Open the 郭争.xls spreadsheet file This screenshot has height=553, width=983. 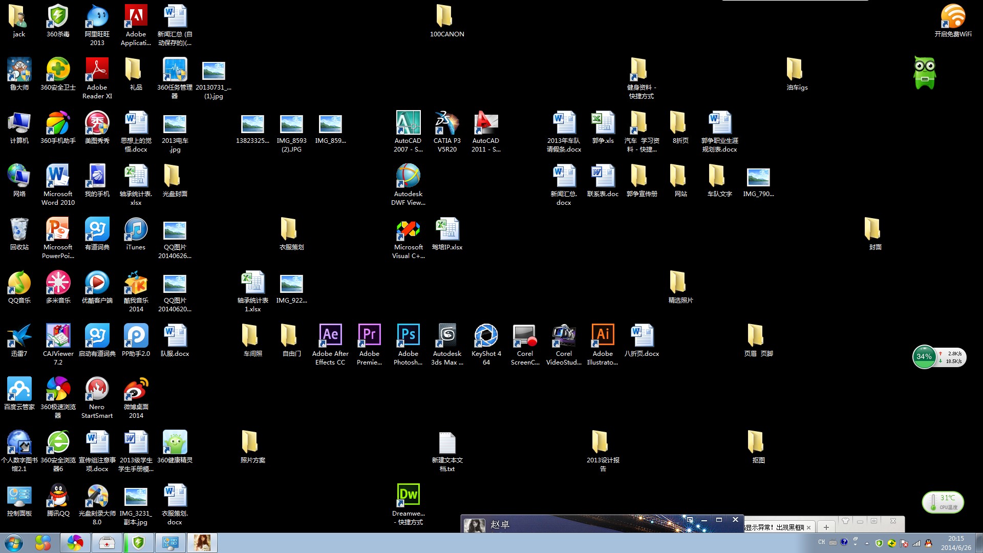[603, 127]
